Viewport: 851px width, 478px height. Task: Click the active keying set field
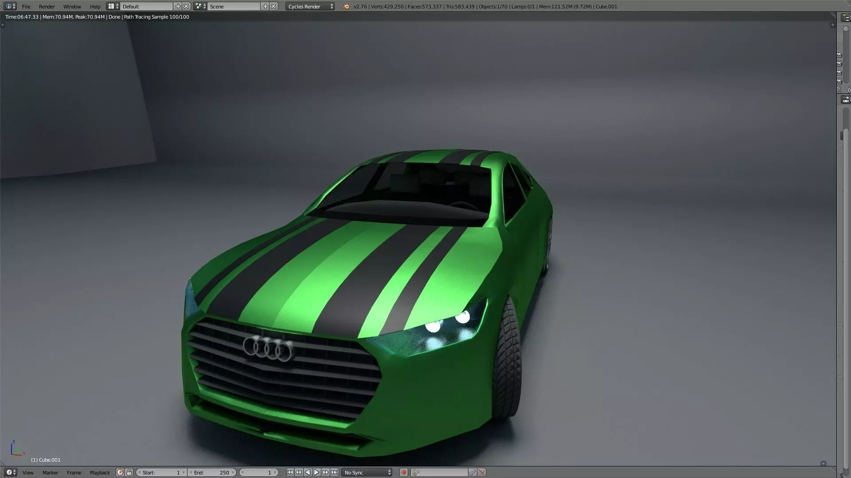click(439, 473)
